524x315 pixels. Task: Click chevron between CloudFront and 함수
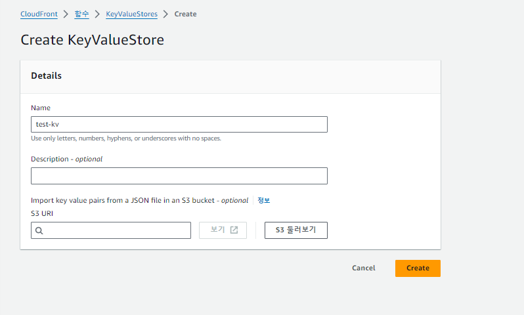click(66, 14)
